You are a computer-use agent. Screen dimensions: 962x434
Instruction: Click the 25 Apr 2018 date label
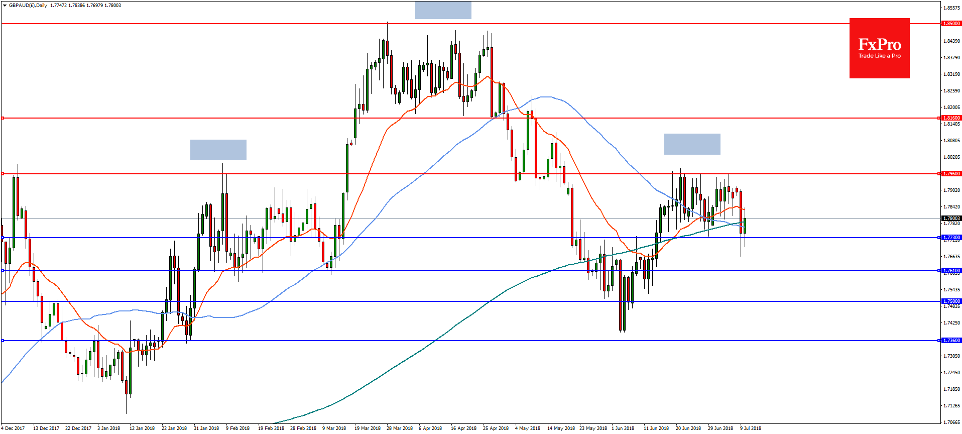[x=496, y=428]
